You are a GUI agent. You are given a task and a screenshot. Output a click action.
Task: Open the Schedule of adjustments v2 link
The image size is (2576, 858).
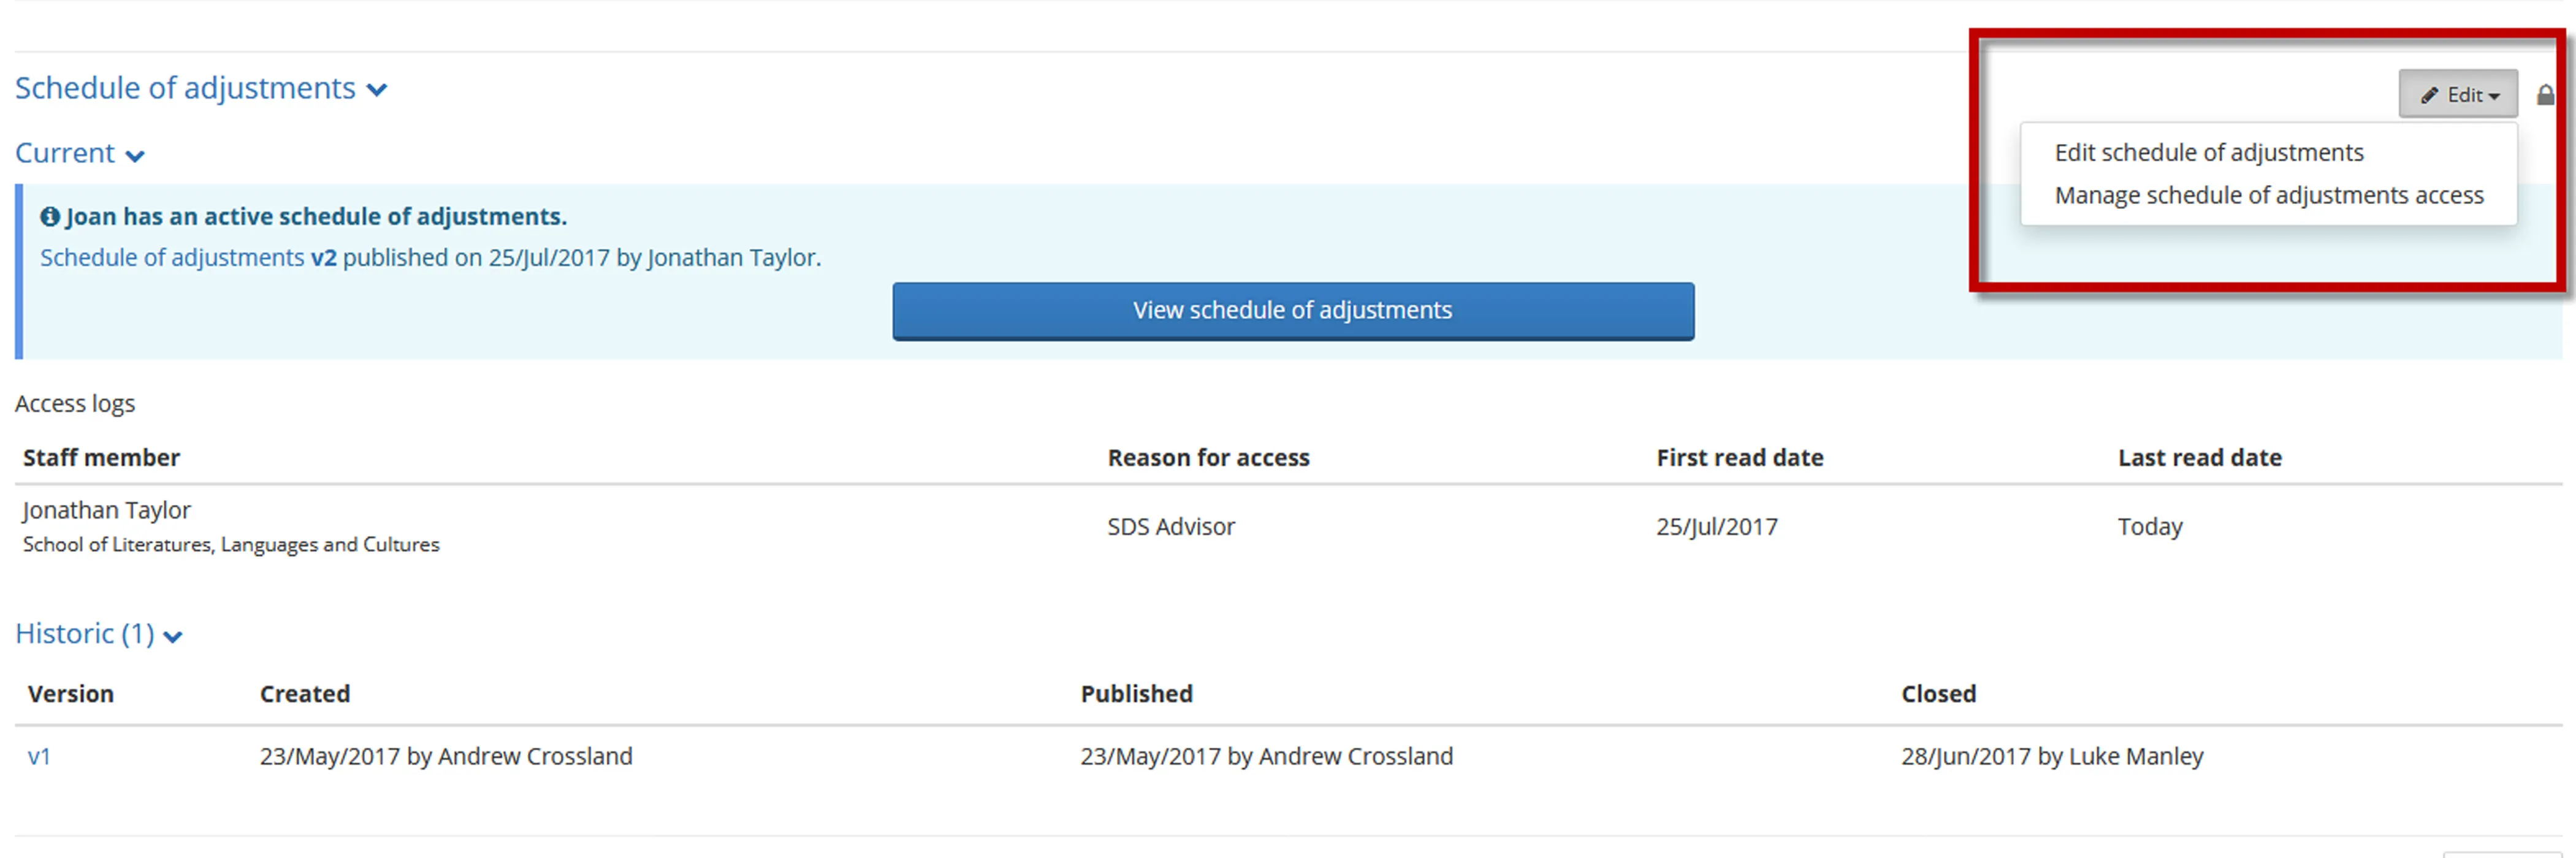click(x=188, y=257)
